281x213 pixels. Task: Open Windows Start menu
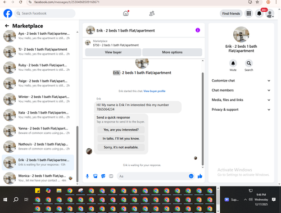[x=5, y=200]
